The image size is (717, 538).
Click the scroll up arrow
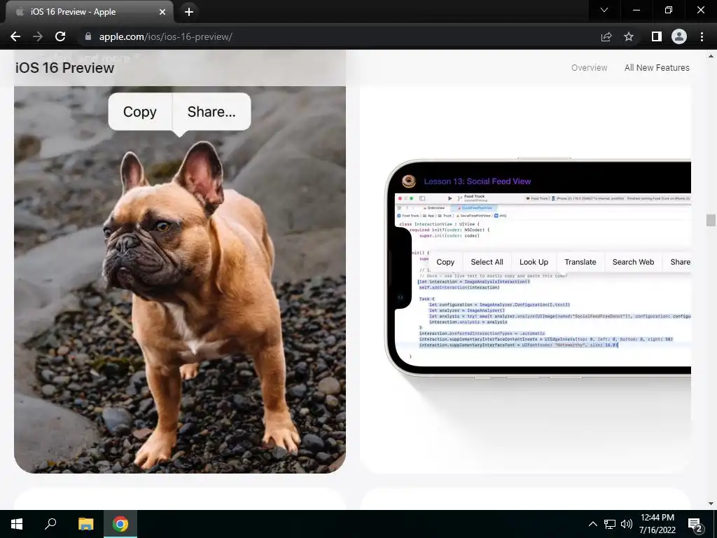[711, 56]
